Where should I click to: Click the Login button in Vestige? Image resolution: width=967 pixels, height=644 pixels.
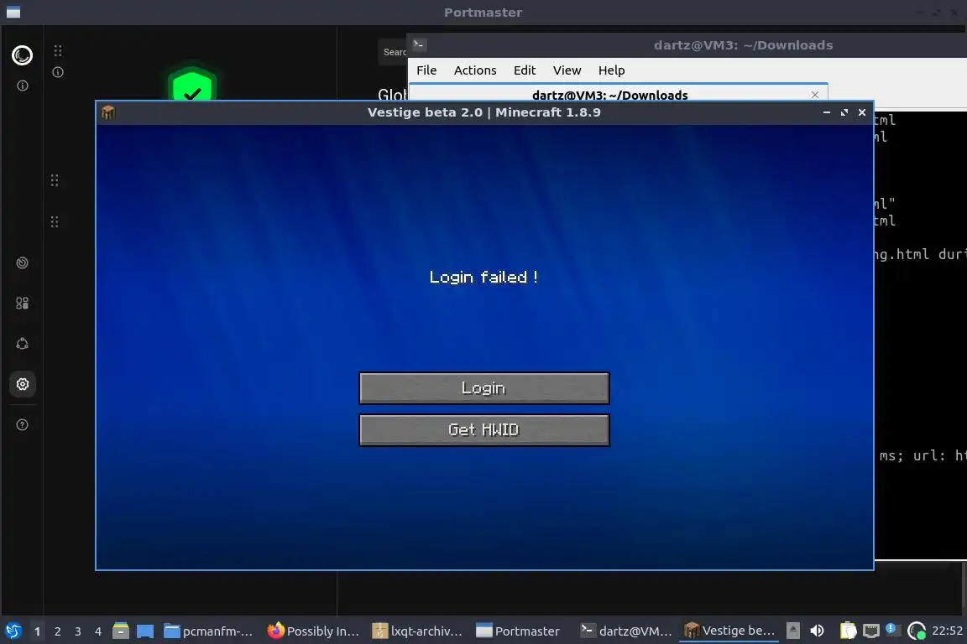point(484,388)
